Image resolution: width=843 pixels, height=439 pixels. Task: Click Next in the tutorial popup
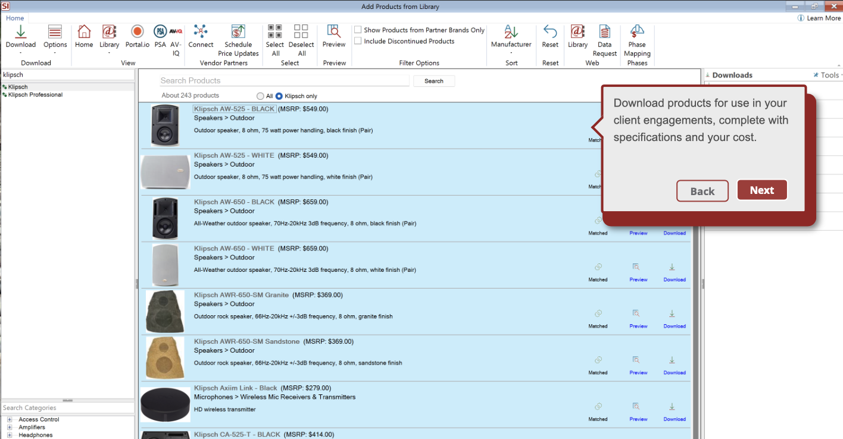[x=762, y=190]
